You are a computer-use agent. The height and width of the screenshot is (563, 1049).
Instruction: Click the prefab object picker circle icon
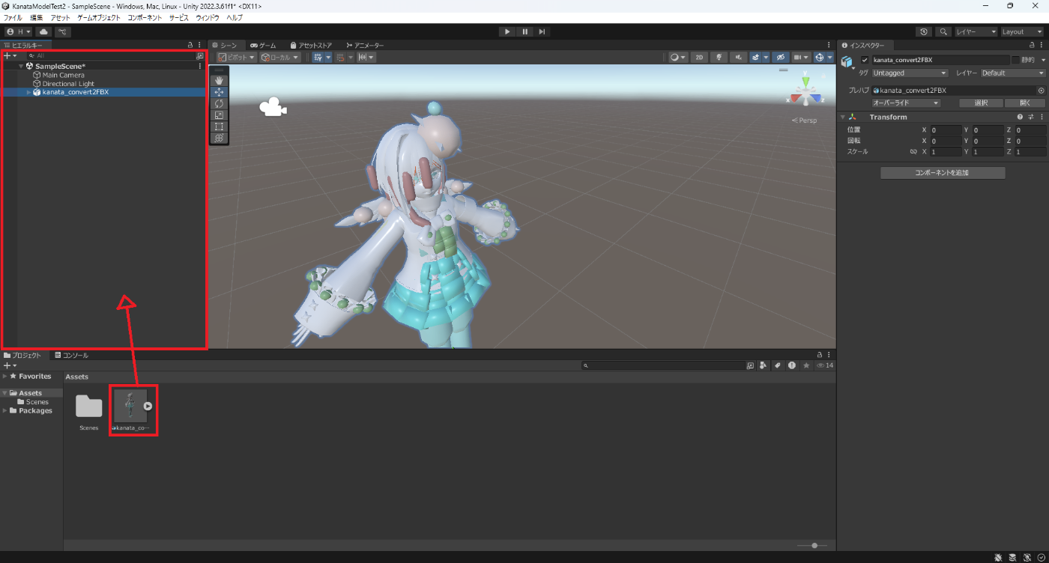coord(1041,91)
